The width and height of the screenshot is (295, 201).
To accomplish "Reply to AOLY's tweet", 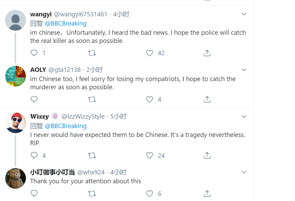I will 34,99.
